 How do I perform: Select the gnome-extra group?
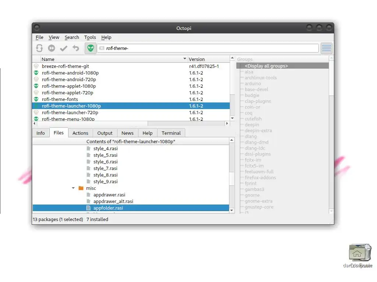coord(258,201)
